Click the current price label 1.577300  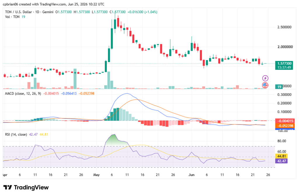click(x=284, y=63)
